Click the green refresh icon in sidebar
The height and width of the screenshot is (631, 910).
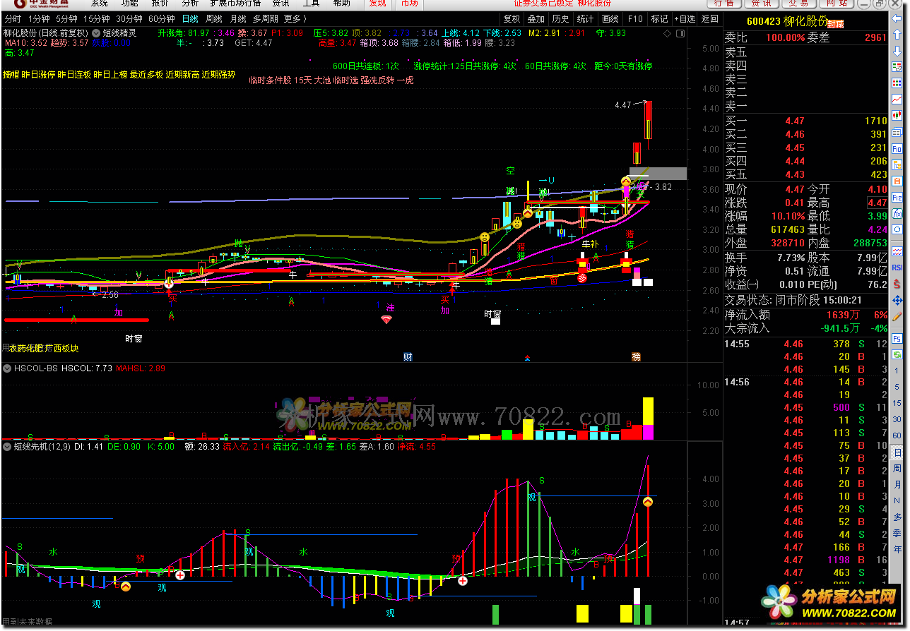(897, 355)
